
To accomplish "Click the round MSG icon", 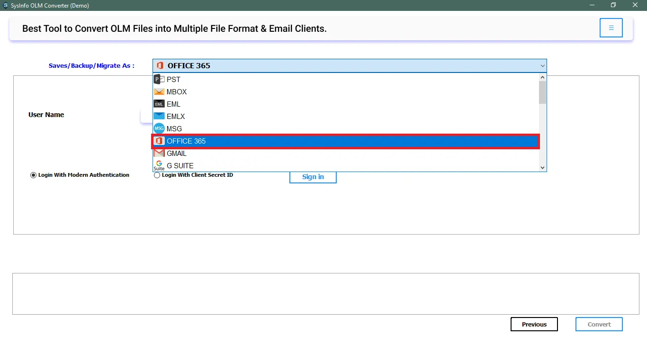I will 159,129.
